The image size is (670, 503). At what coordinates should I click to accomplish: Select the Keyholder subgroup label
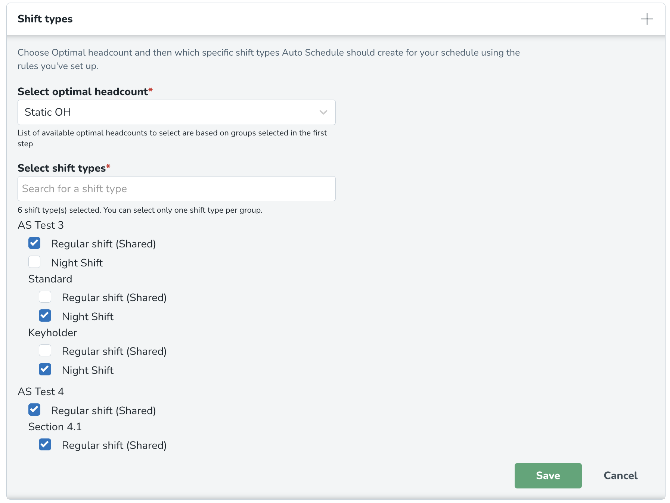tap(53, 333)
